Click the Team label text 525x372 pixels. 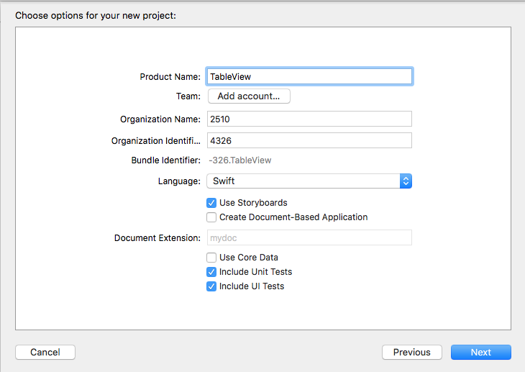click(188, 96)
